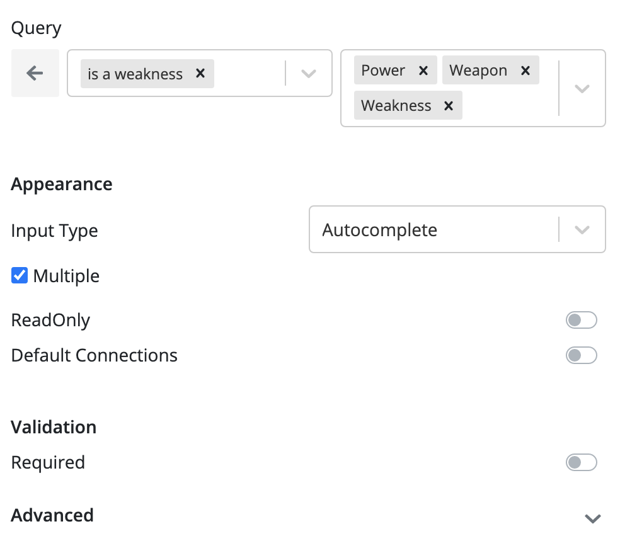Remove the Weapon tag
The width and height of the screenshot is (620, 553).
point(525,71)
